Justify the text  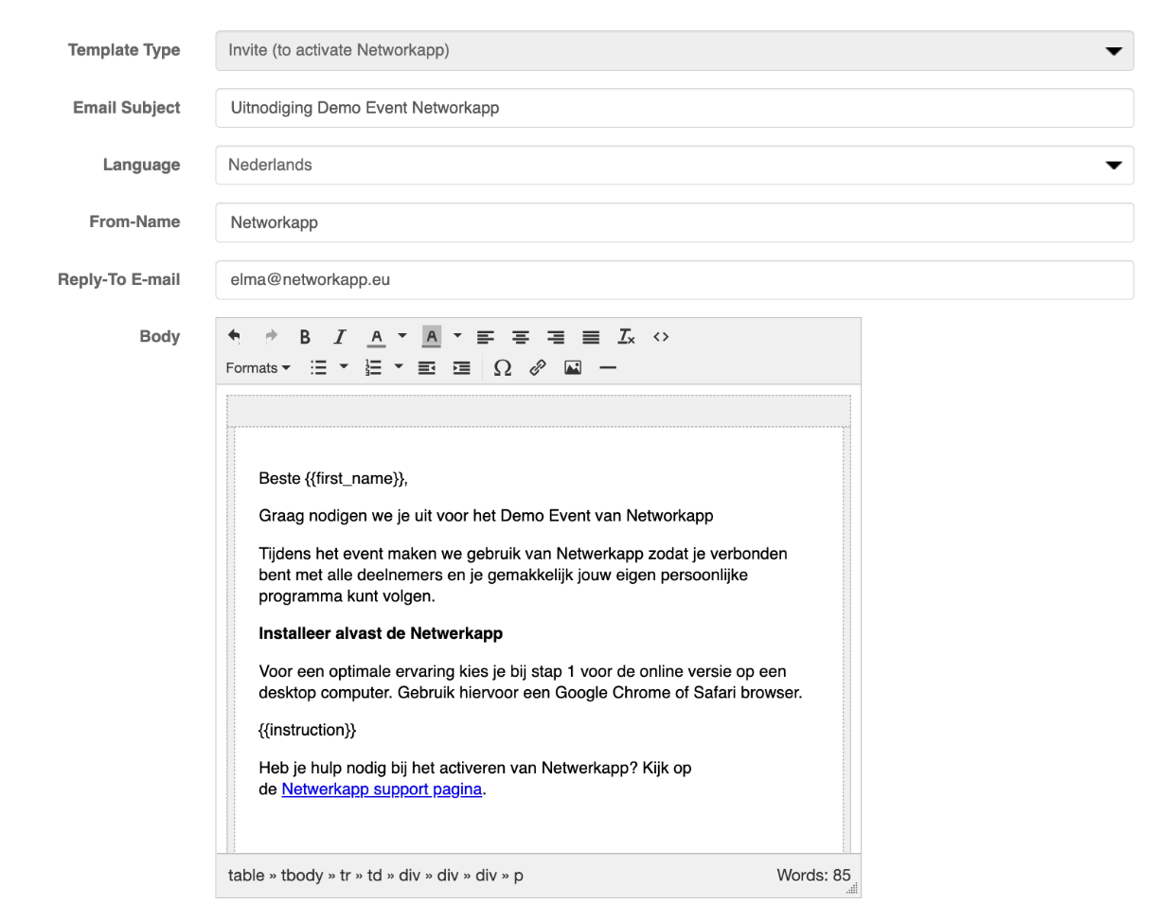(591, 336)
